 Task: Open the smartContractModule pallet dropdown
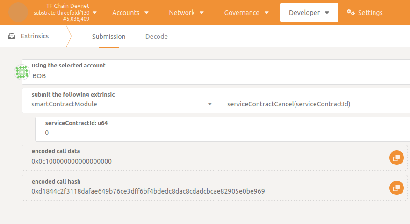tap(122, 104)
